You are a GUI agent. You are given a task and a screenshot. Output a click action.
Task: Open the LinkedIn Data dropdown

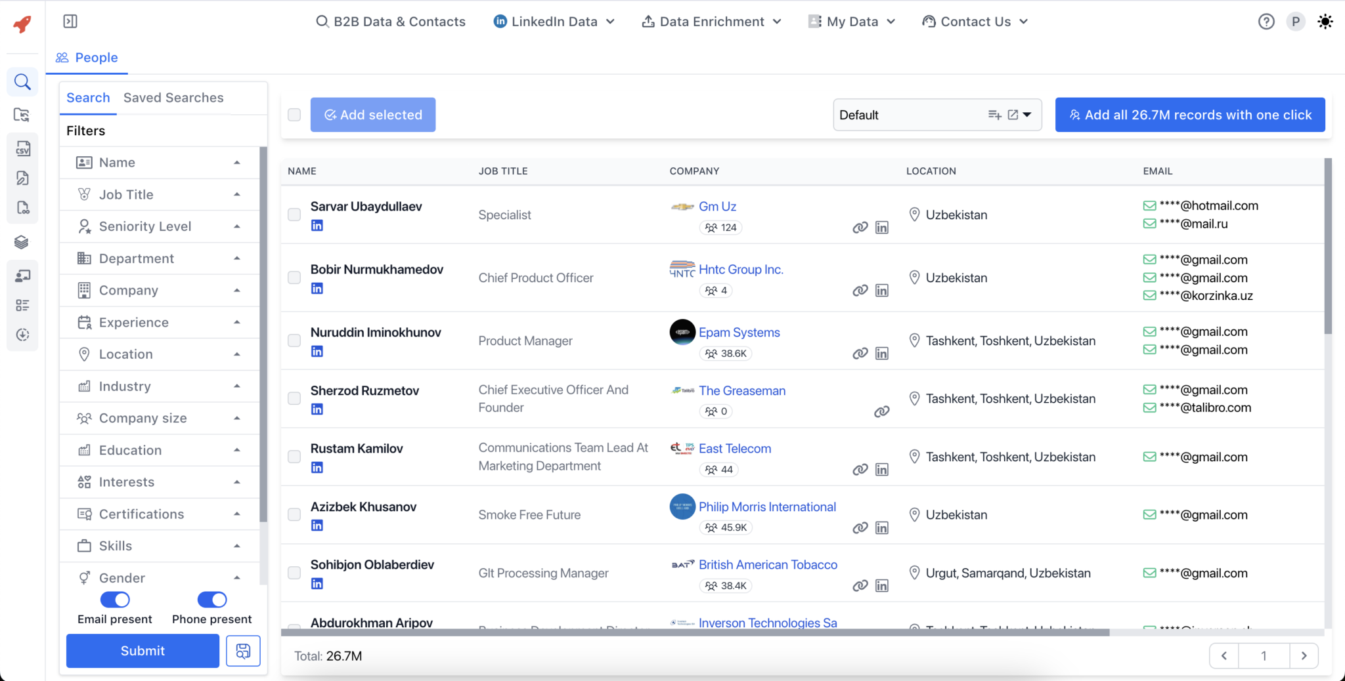point(554,21)
